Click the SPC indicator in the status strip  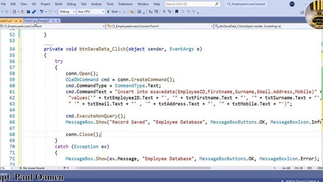310,168
